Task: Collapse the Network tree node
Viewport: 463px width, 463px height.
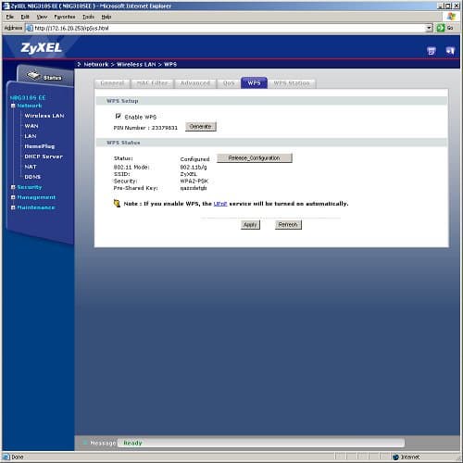Action: 13,106
